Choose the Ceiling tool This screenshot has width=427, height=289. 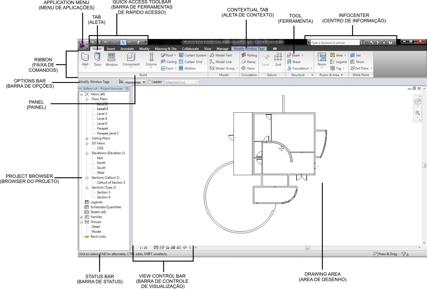click(169, 62)
